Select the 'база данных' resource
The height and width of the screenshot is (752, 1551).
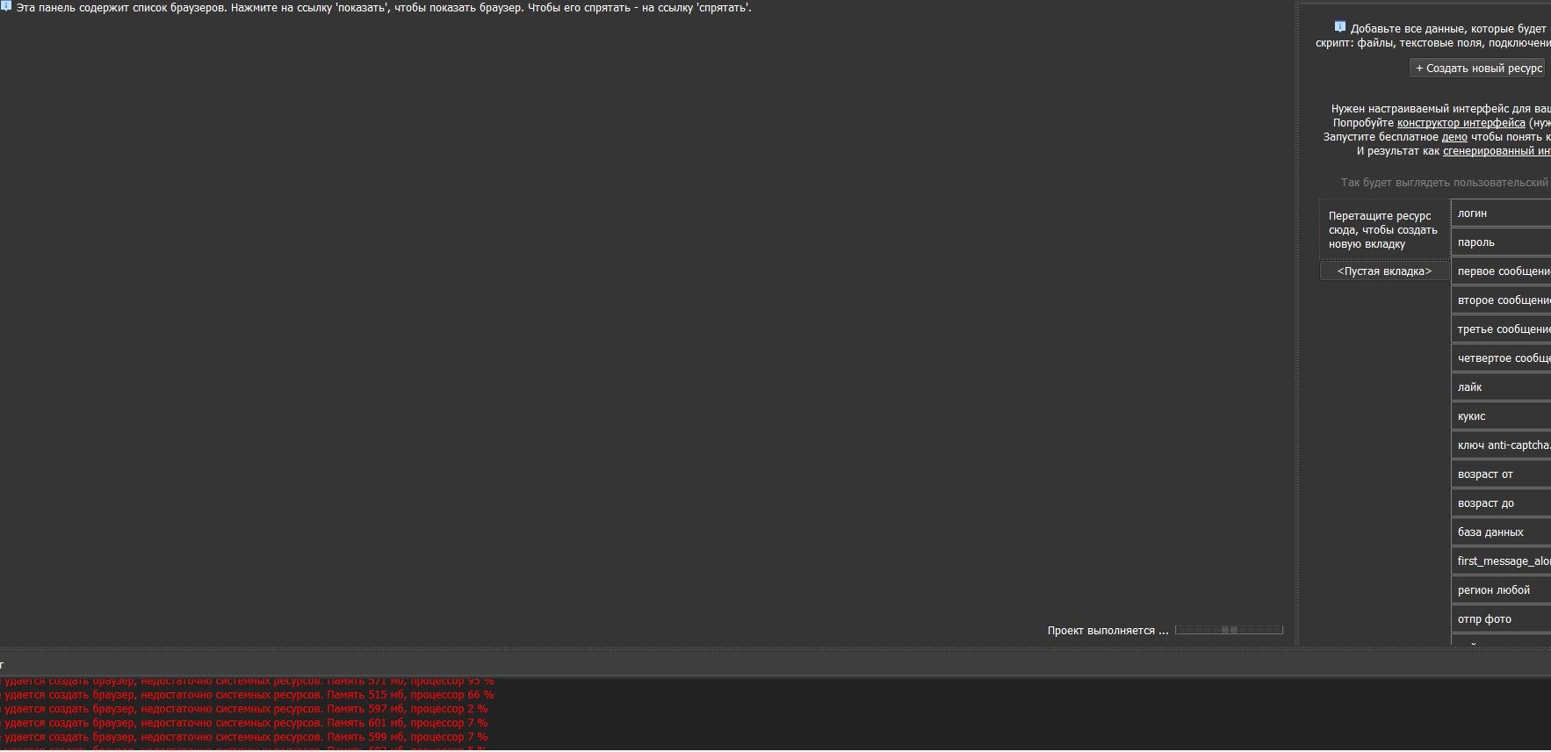[x=1500, y=532]
